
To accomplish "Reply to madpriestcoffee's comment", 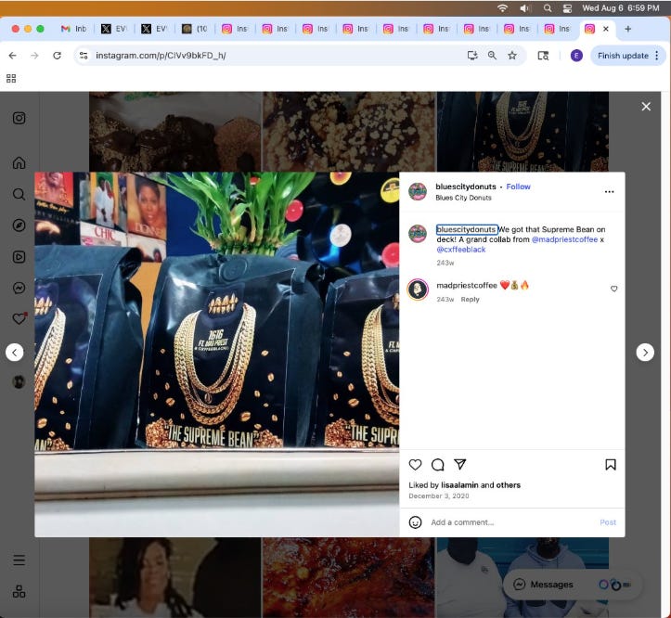I will click(x=470, y=299).
